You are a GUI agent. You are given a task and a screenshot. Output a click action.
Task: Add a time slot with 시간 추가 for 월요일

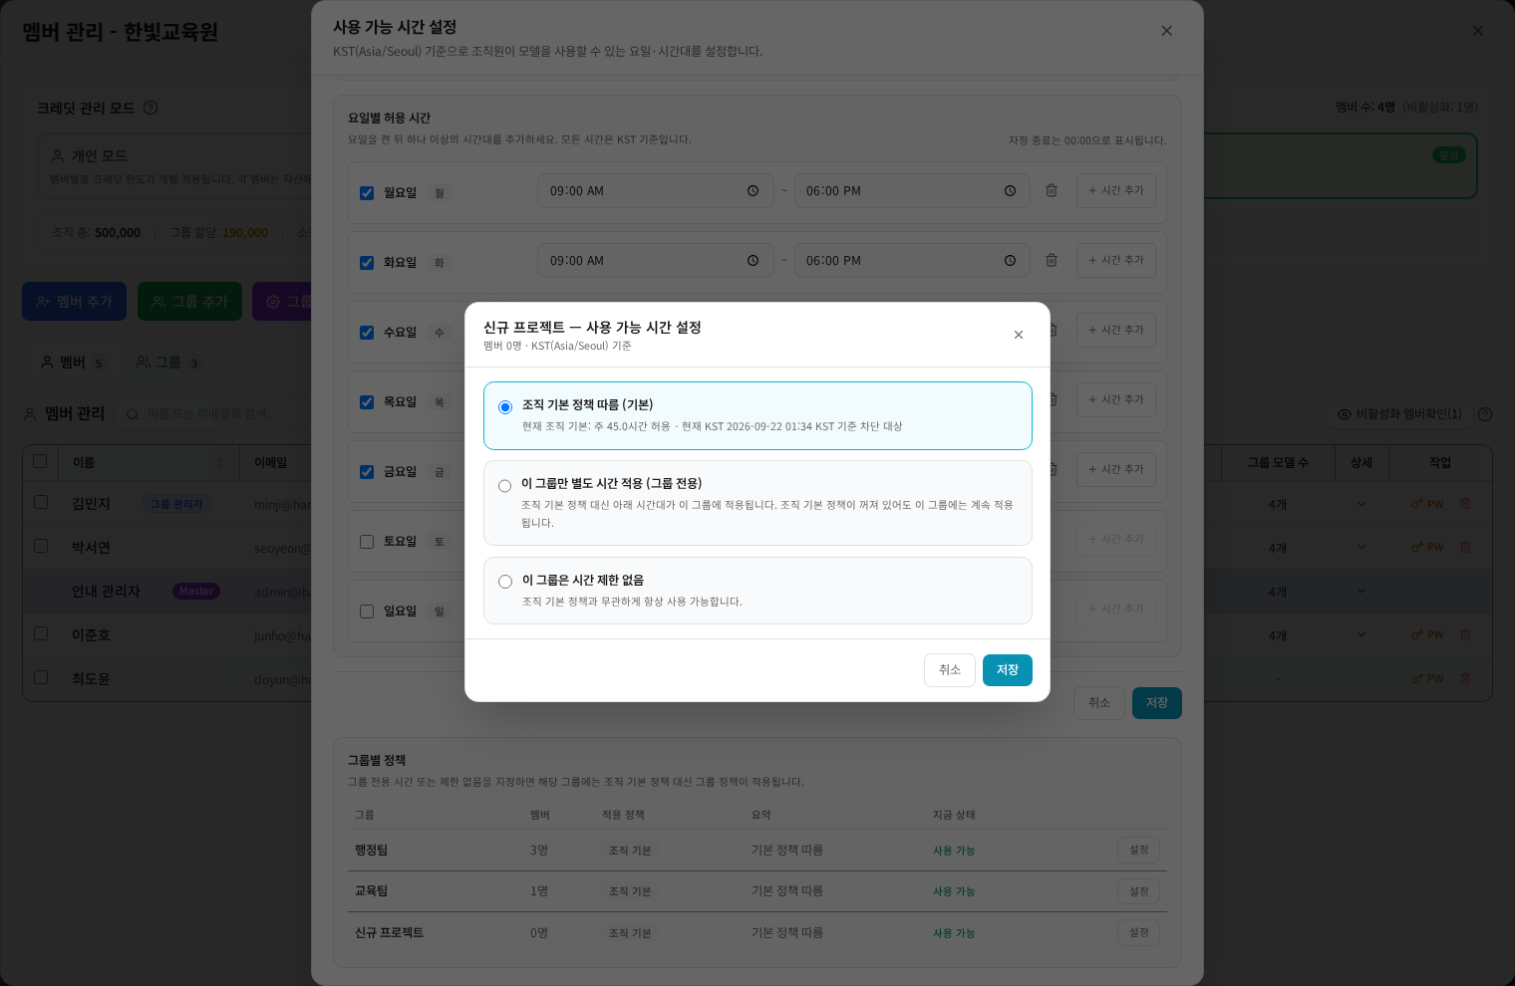(1116, 190)
